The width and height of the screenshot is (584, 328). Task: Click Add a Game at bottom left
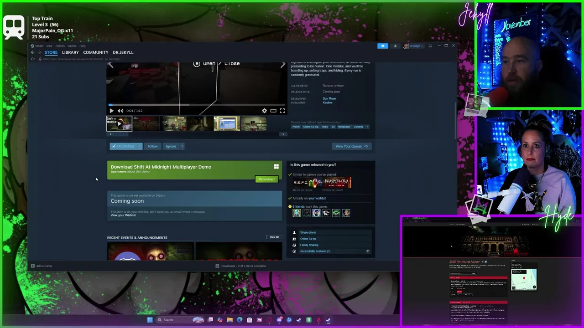(42, 266)
